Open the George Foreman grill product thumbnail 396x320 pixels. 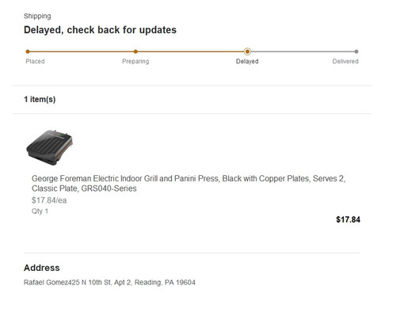[x=49, y=147]
